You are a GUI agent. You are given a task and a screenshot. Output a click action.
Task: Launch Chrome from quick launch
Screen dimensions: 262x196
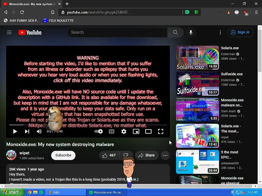point(29,192)
